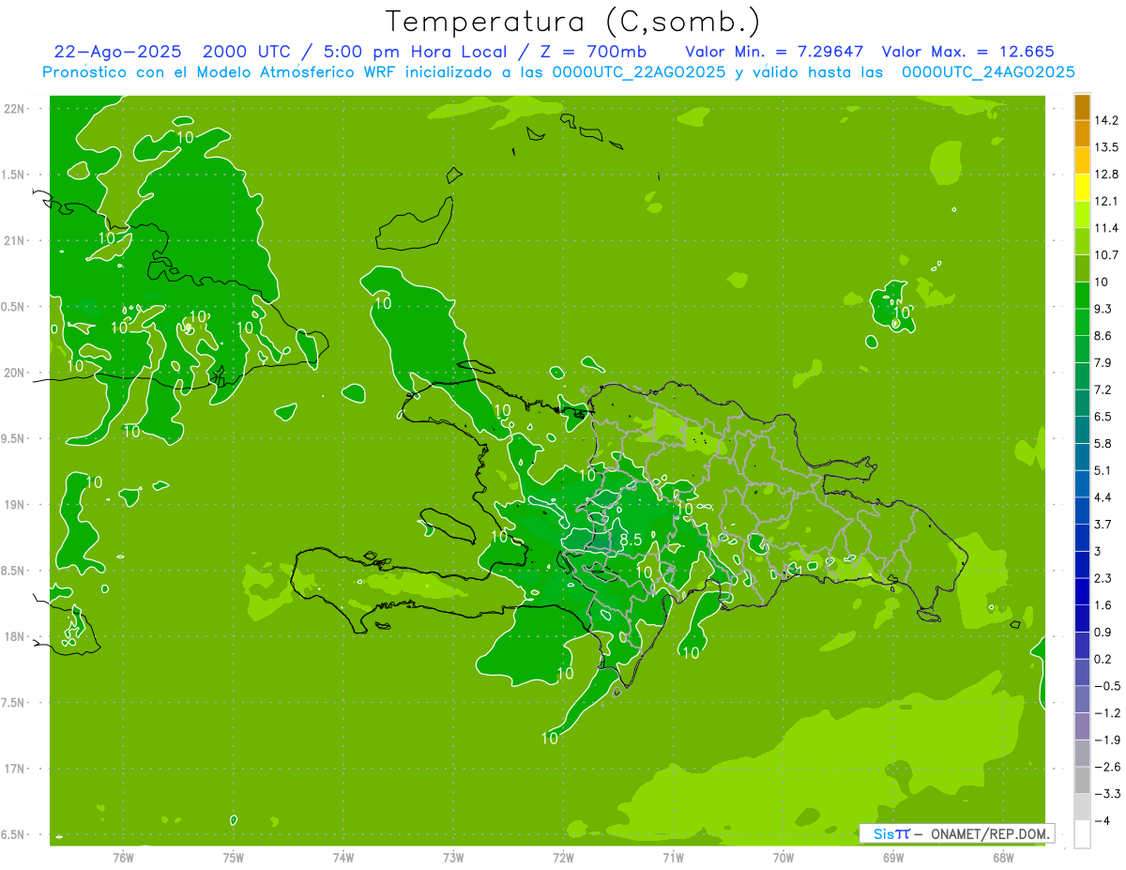Click the purple swatch between -1.9 and -1.2
Screen dimensions: 1126x870
(x=1082, y=726)
